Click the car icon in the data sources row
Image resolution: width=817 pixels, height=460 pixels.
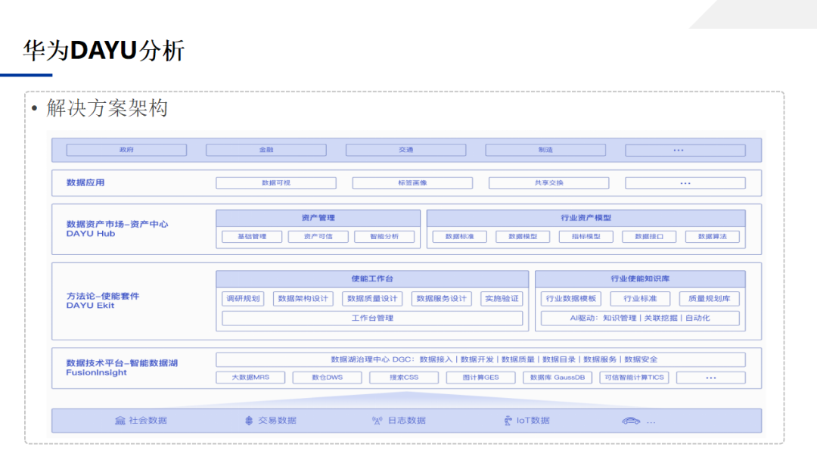[x=631, y=421]
